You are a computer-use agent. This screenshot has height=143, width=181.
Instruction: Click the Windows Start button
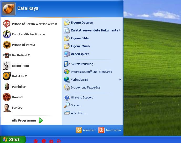pyautogui.click(x=13, y=139)
